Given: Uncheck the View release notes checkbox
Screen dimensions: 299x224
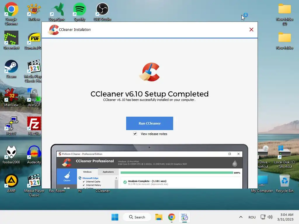Looking at the screenshot, I should tap(135, 134).
